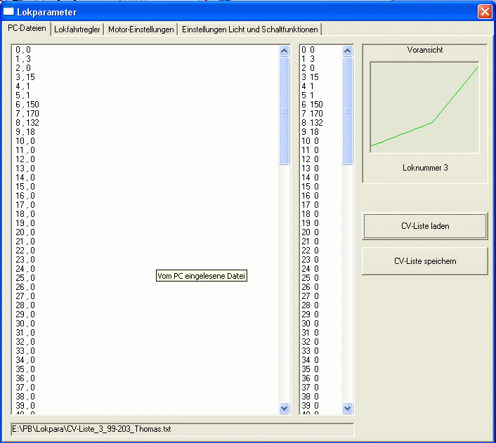Viewport: 496px width, 443px height.
Task: Click the CV-Liste speichern button
Action: [x=424, y=261]
